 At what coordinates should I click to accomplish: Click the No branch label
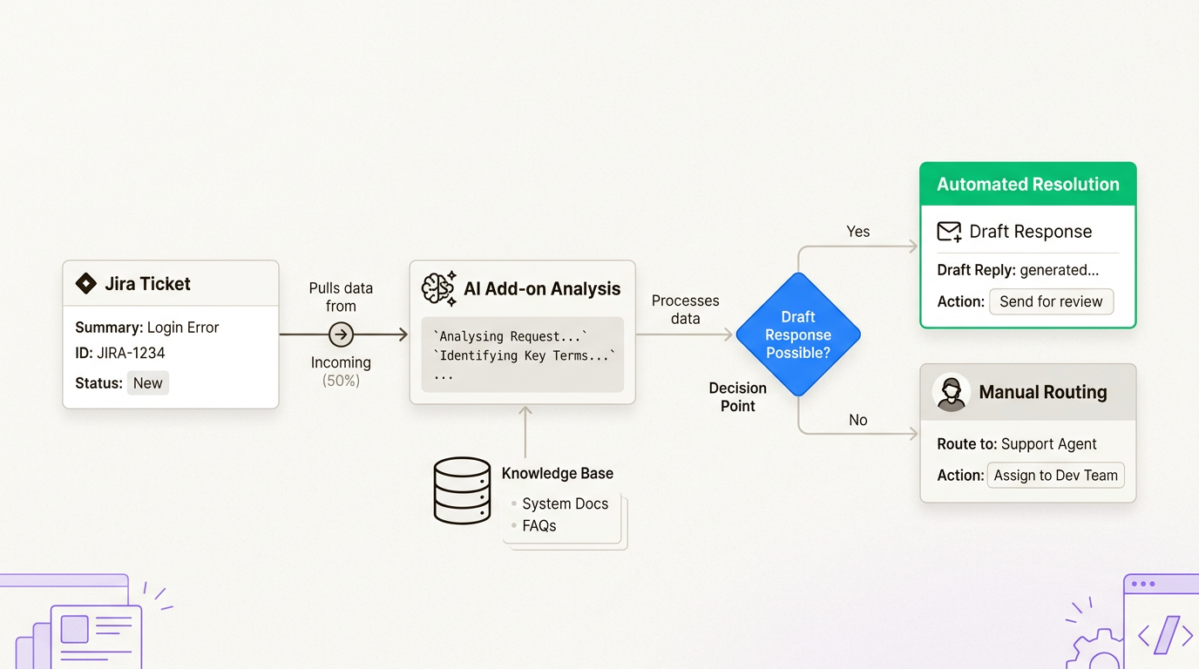point(858,420)
